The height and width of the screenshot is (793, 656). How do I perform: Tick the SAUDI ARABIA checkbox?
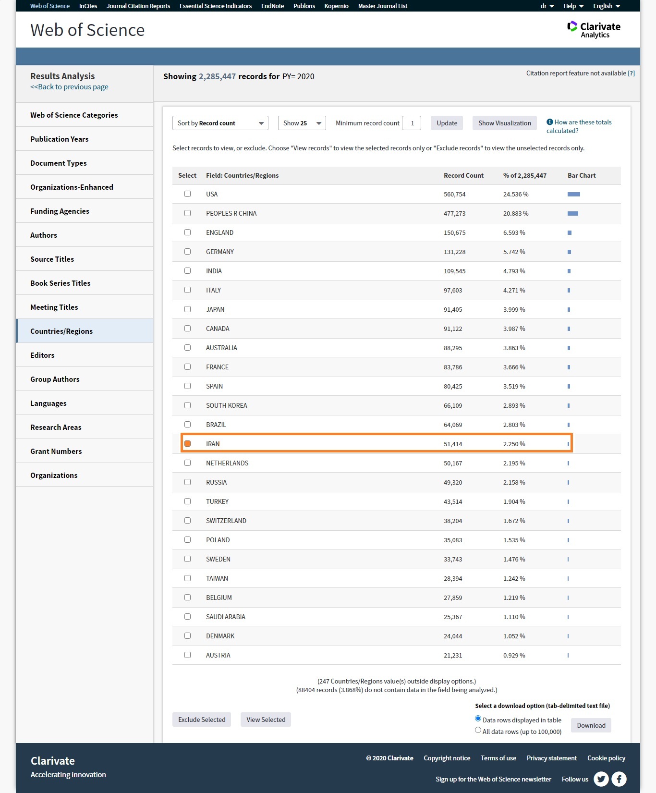(x=187, y=617)
